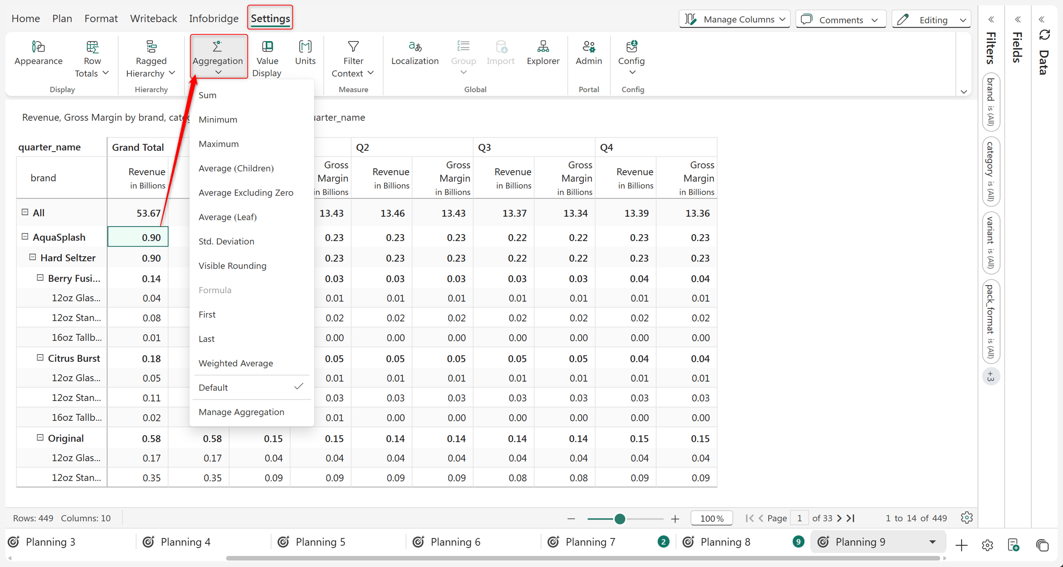Open the Manage Columns dropdown
Viewport: 1063px width, 567px height.
(x=735, y=19)
